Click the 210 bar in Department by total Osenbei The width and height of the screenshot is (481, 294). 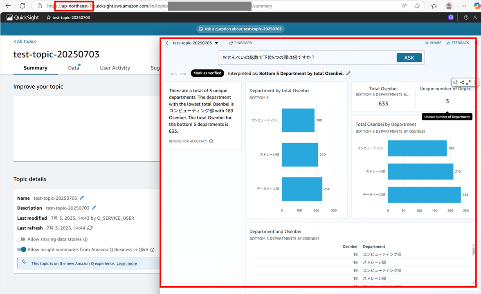point(300,155)
